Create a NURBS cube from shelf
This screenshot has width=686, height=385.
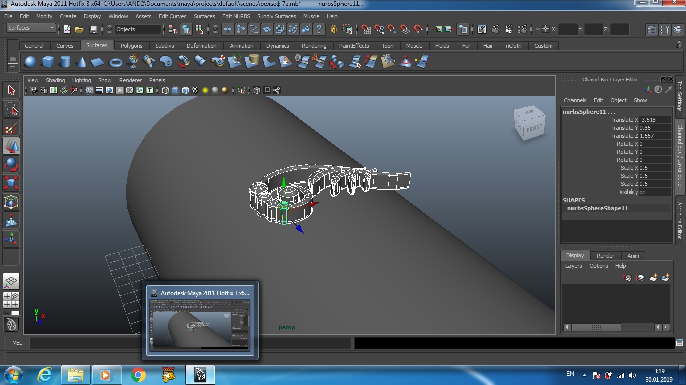click(48, 62)
